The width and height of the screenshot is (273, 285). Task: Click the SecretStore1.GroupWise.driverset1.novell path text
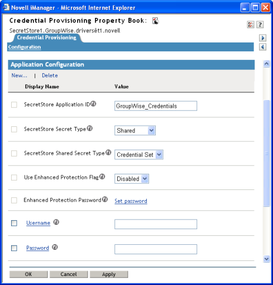pos(65,31)
